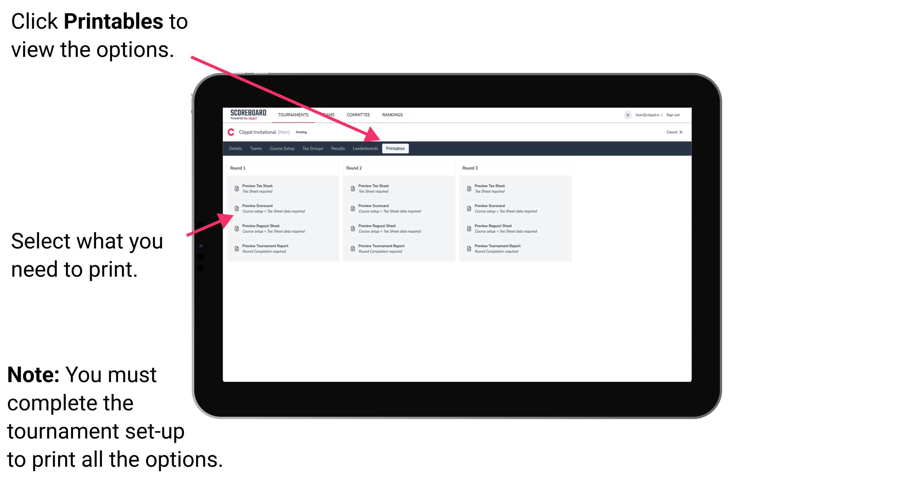Click the Printables tab
911x490 pixels.
point(395,149)
